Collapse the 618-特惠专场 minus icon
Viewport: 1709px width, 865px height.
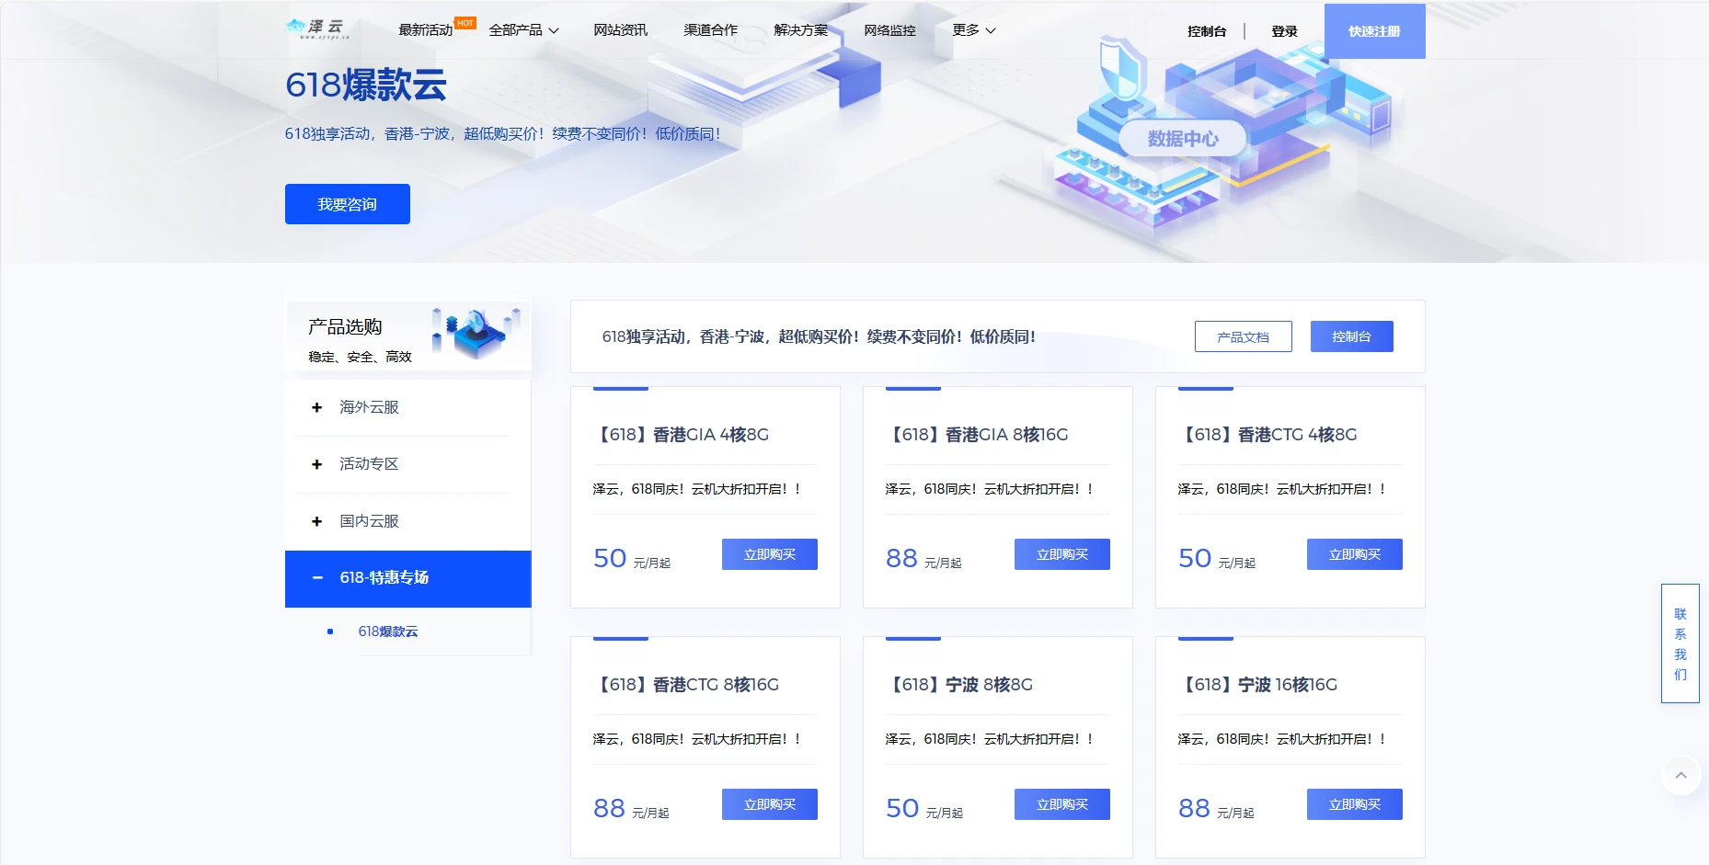coord(317,578)
